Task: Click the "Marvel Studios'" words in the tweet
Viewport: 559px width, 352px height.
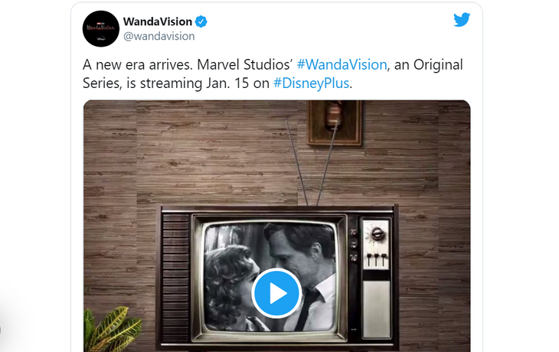Action: point(245,65)
